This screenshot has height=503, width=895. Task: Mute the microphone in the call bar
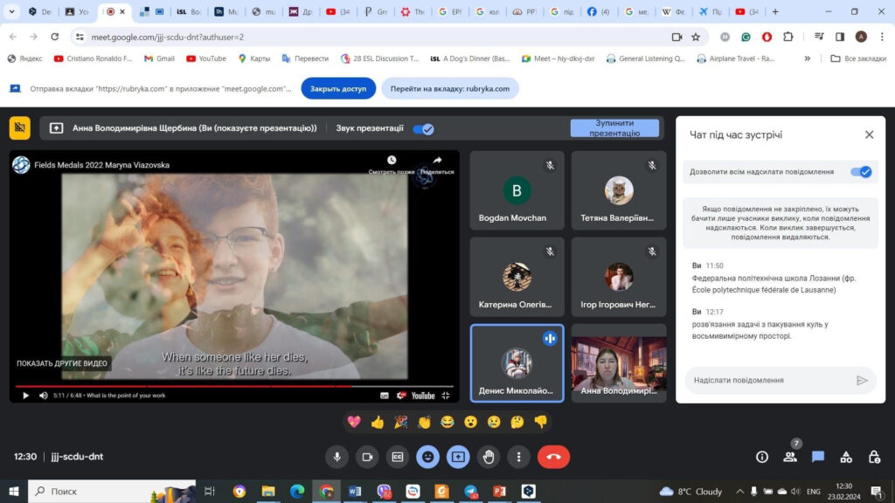click(x=336, y=457)
